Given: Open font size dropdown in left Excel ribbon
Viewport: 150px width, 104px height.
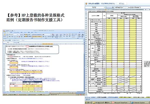Looking at the screenshot, I should 19,35.
